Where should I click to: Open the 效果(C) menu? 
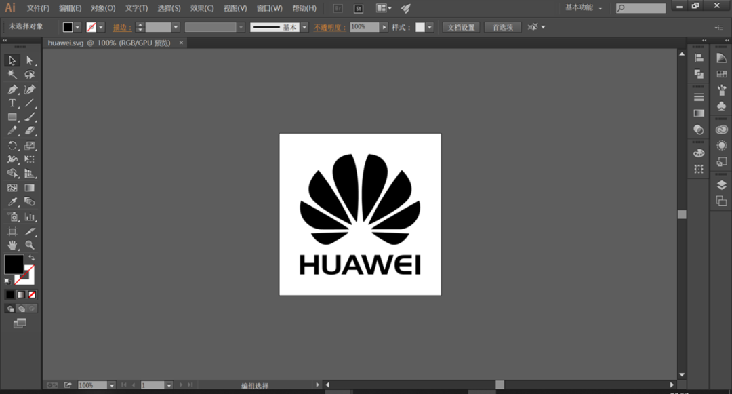(x=202, y=8)
